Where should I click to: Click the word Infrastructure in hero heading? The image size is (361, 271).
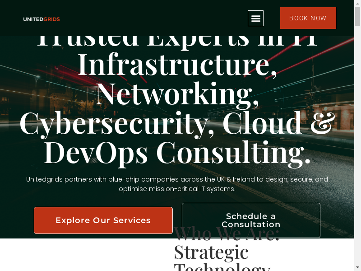coord(174,65)
